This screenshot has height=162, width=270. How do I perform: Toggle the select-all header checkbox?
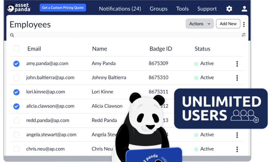(17, 48)
